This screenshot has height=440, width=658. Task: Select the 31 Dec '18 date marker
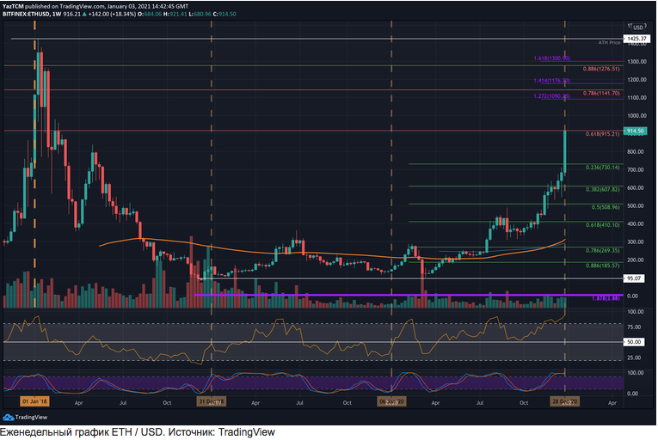211,401
